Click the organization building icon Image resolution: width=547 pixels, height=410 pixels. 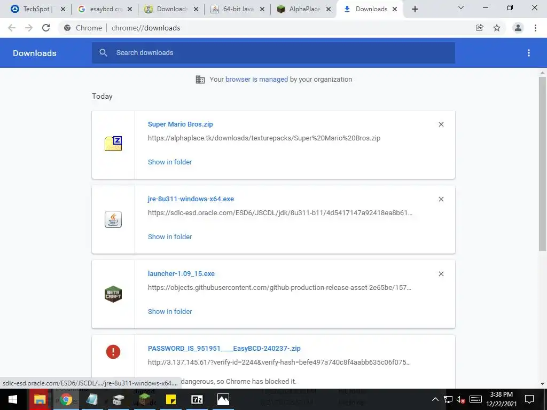(200, 80)
